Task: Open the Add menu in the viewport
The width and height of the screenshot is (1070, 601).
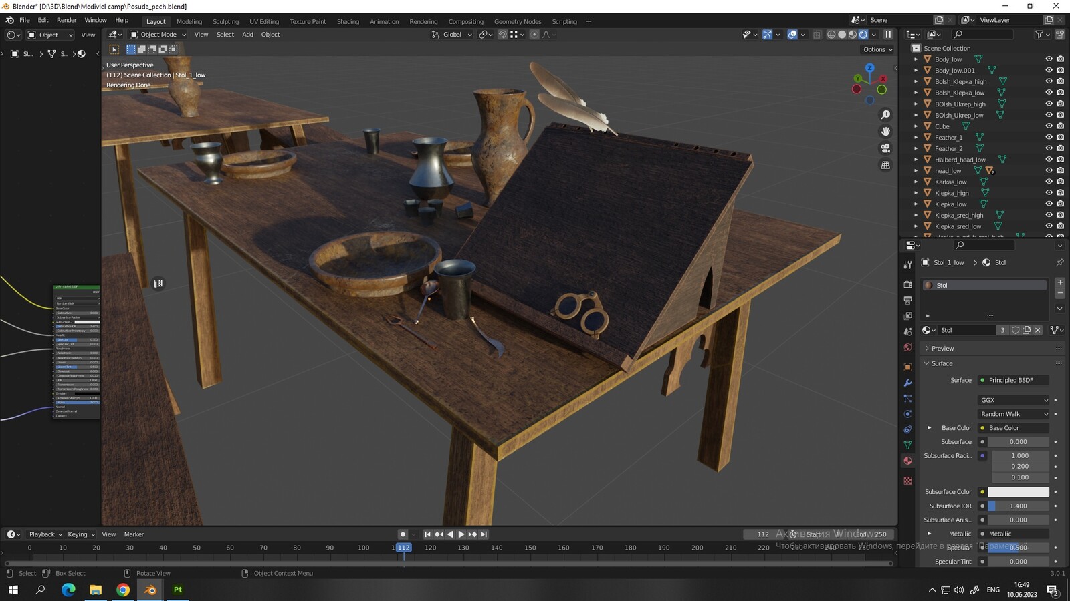Action: (247, 35)
